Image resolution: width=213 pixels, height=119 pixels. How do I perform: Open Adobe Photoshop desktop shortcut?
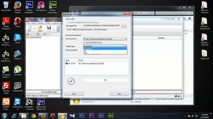[x=29, y=7]
